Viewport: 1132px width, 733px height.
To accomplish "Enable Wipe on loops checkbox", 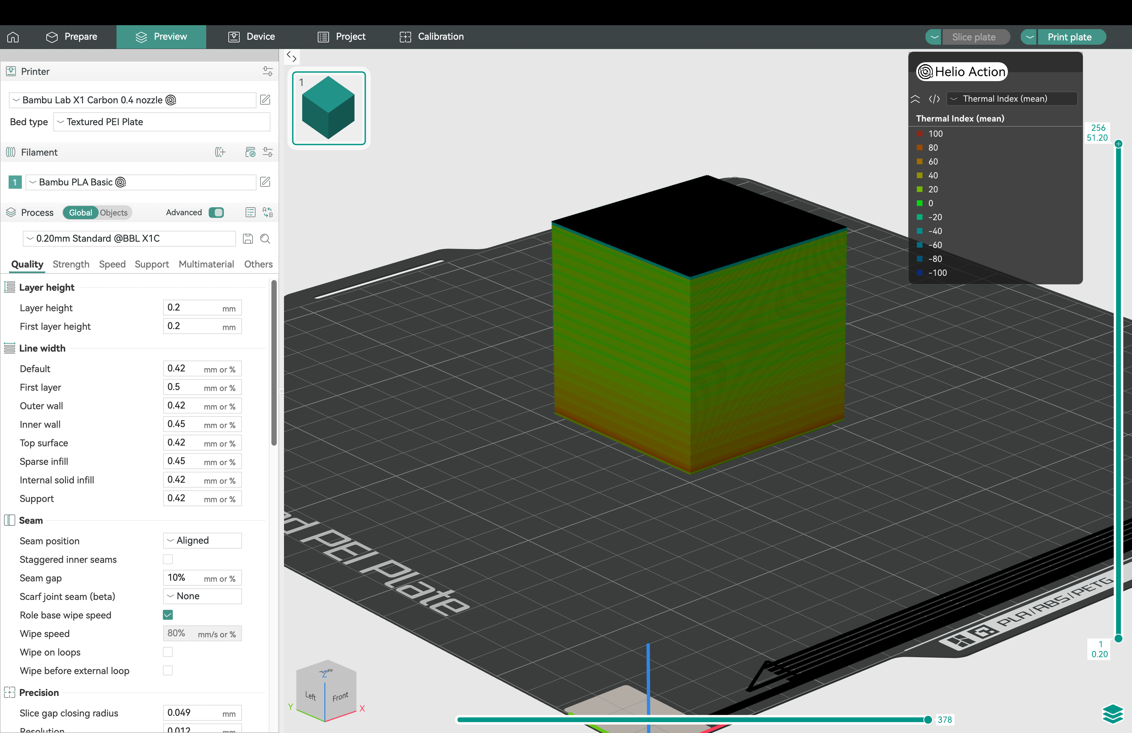I will (168, 652).
